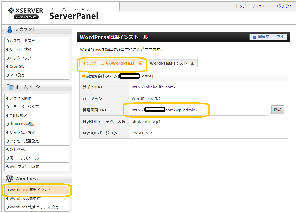Click the 削除 delete button

[278, 110]
